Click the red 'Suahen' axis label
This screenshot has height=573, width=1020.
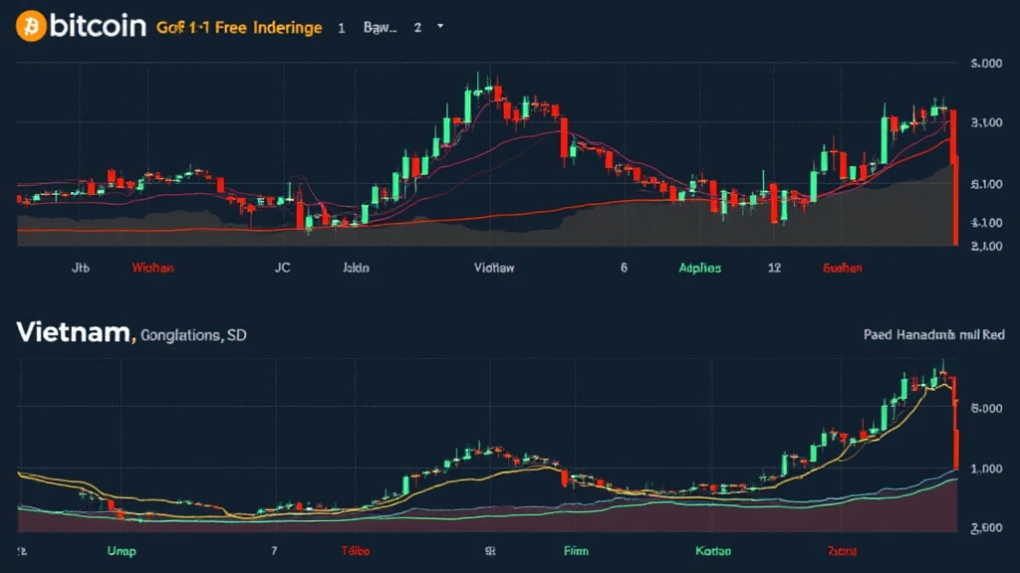click(x=843, y=268)
